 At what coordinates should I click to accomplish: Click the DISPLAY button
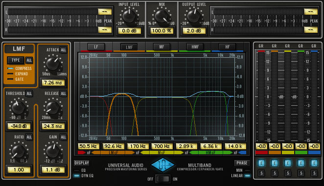tap(82, 163)
